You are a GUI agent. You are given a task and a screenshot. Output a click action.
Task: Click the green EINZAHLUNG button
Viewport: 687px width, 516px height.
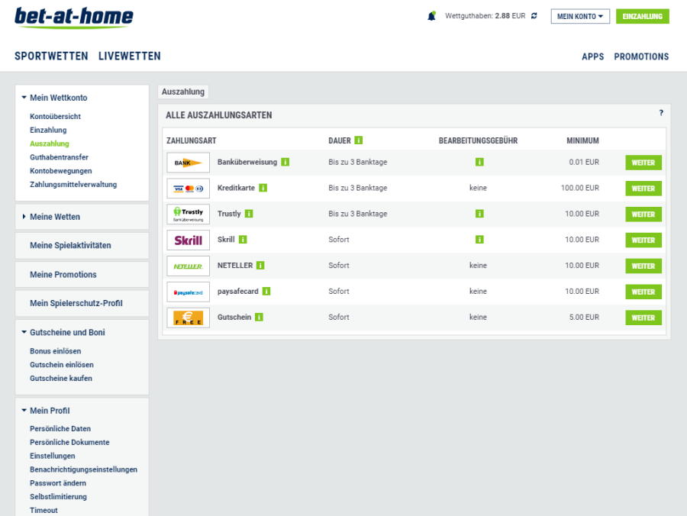pyautogui.click(x=642, y=16)
